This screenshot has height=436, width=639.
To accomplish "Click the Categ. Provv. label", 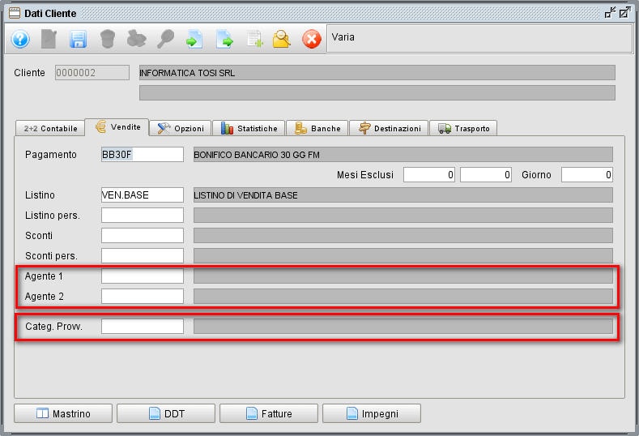I will point(53,327).
